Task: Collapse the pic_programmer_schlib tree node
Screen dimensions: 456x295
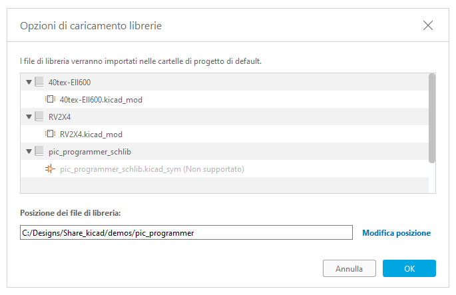Action: point(29,152)
